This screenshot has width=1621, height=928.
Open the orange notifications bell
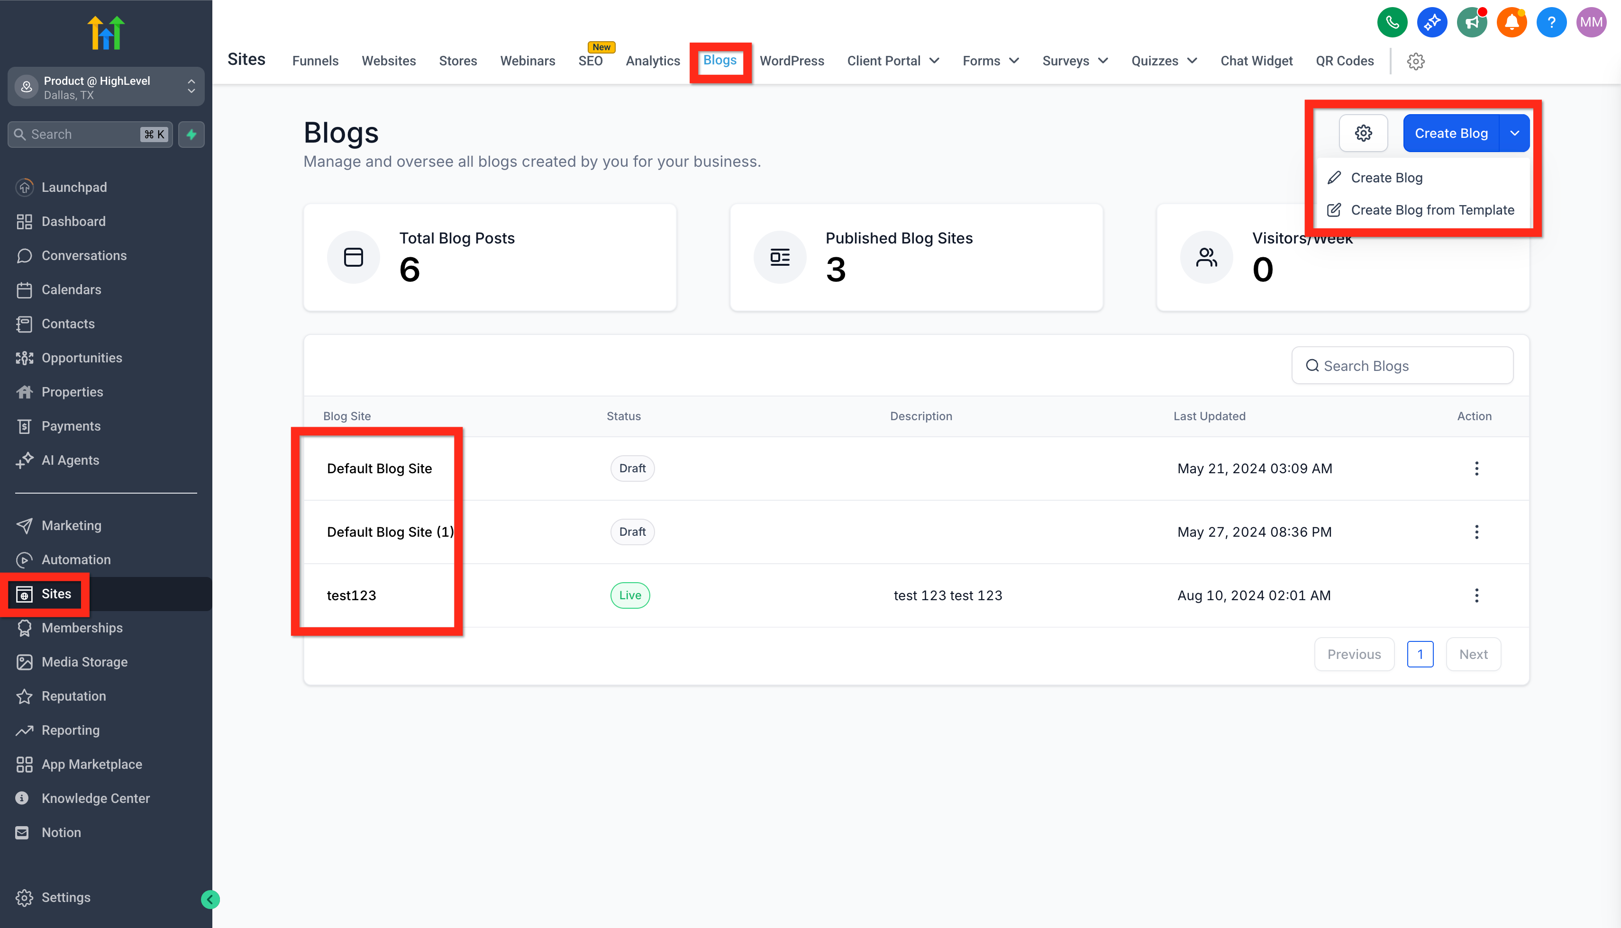(x=1512, y=23)
